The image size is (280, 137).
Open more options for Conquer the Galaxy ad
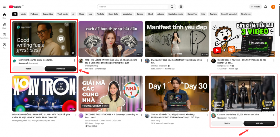pyautogui.click(x=274, y=115)
